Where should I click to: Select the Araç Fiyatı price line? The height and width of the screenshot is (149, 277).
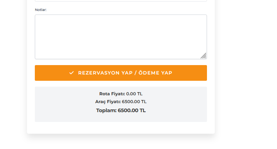point(121,102)
